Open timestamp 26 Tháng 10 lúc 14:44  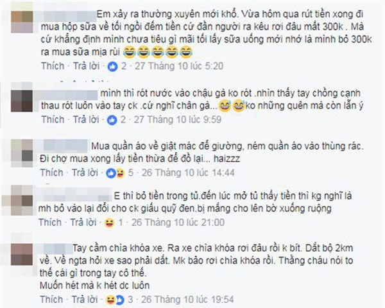tap(188, 173)
